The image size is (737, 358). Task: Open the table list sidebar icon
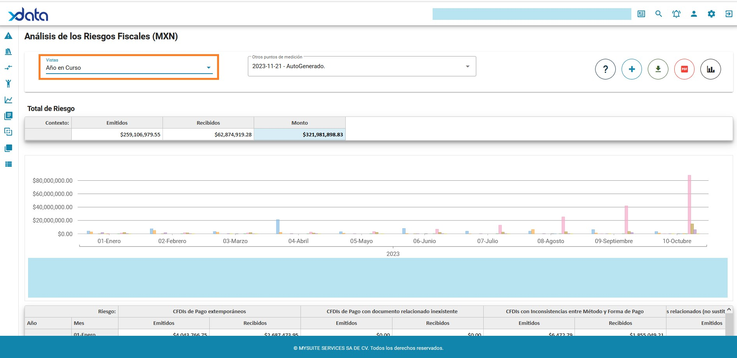[x=8, y=164]
